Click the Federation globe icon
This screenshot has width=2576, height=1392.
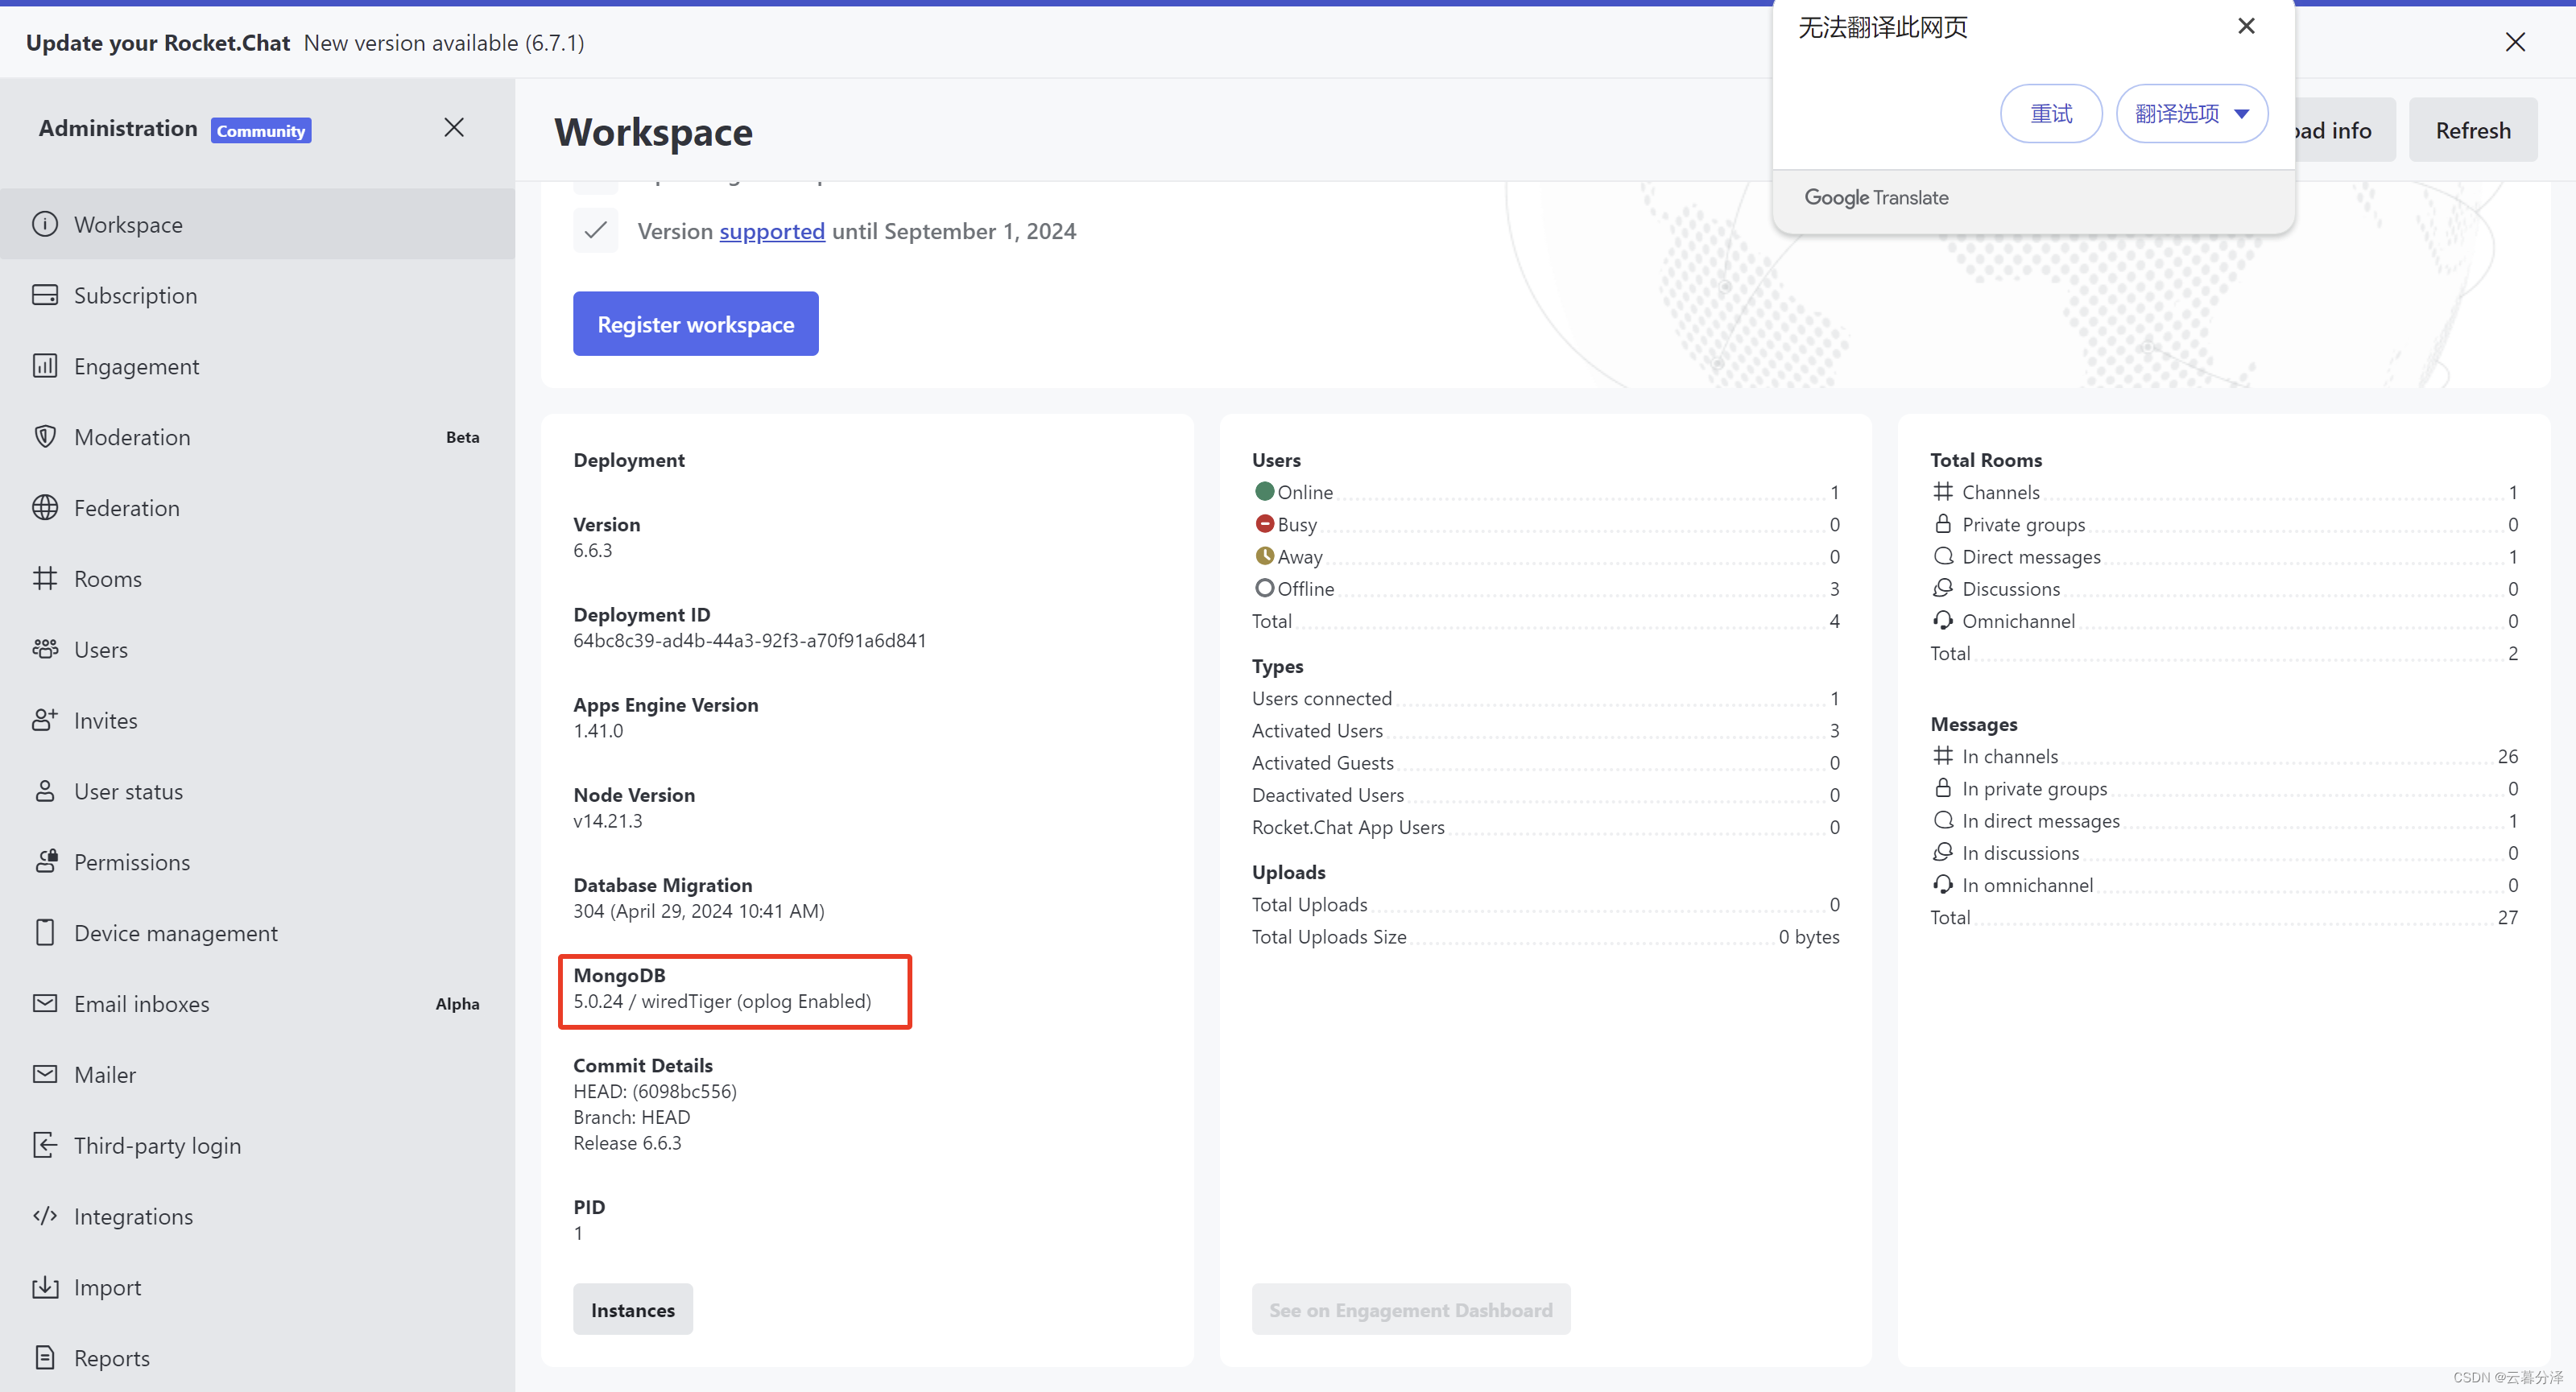point(45,508)
